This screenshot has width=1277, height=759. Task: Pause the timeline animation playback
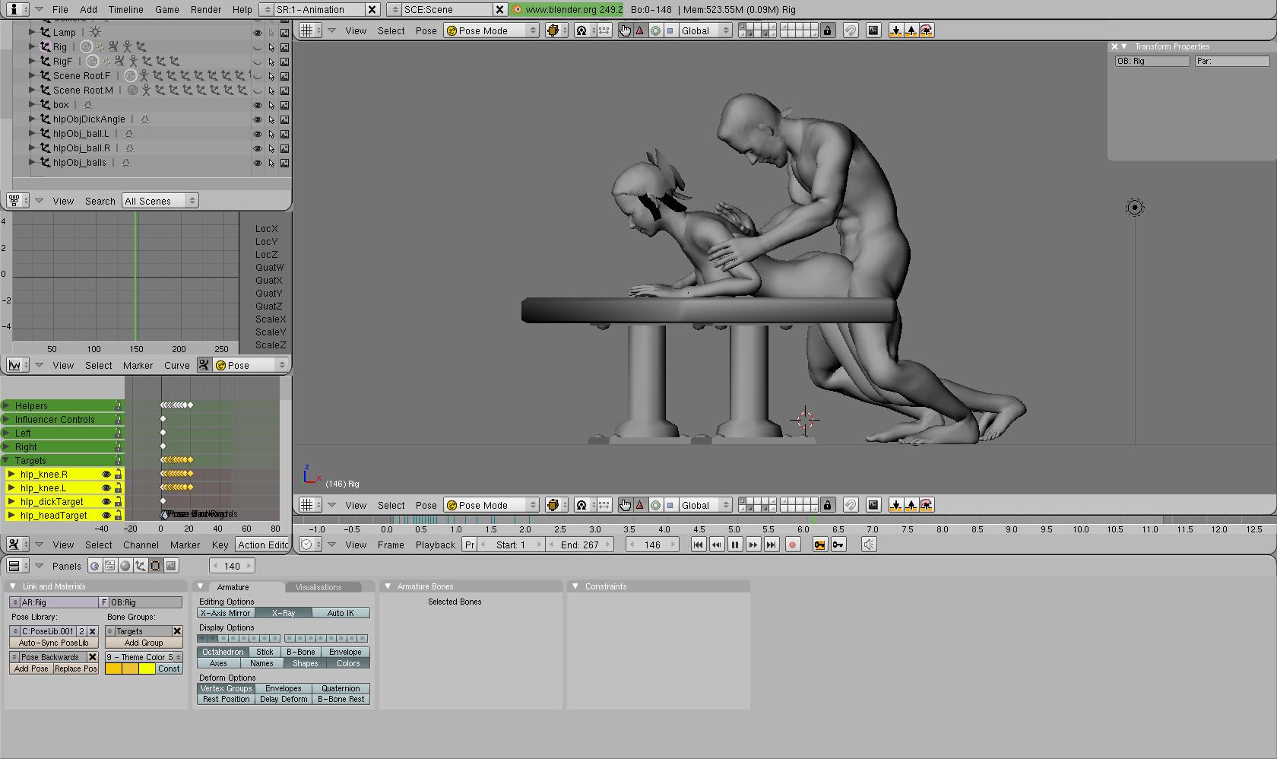coord(735,545)
